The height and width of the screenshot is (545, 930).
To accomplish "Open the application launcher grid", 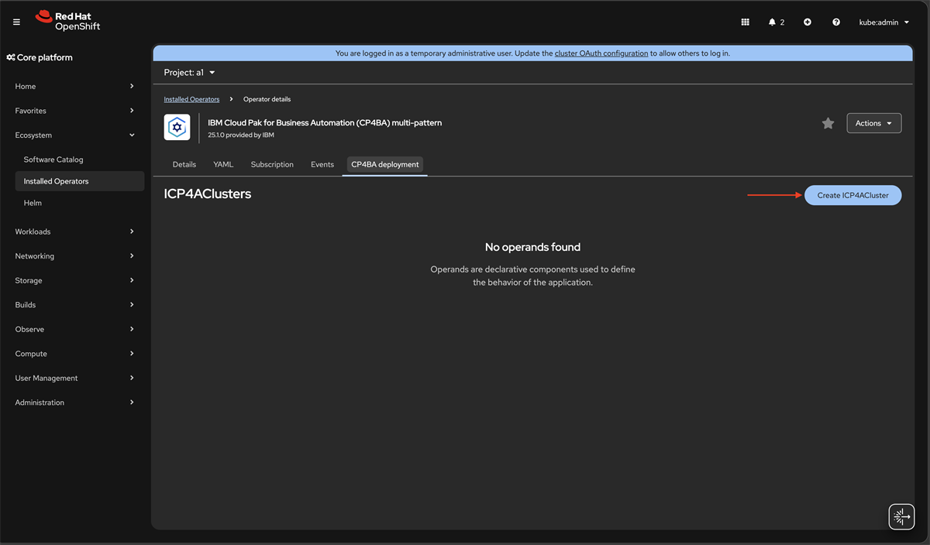I will [x=746, y=22].
